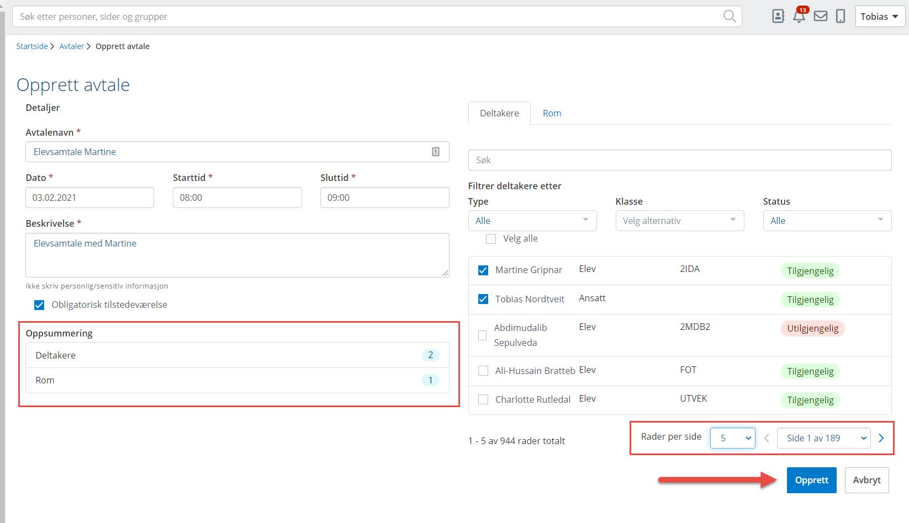The image size is (909, 523).
Task: Select the Deltakere tab
Action: pyautogui.click(x=499, y=113)
